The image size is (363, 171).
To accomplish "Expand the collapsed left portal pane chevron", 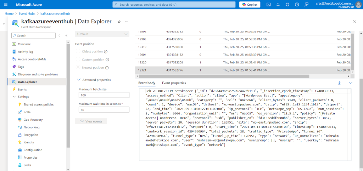I will (x=4, y=24).
